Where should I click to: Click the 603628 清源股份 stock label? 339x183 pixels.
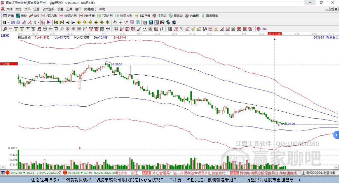[326, 37]
